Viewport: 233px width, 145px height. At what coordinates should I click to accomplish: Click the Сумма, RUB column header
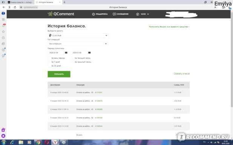(x=179, y=85)
